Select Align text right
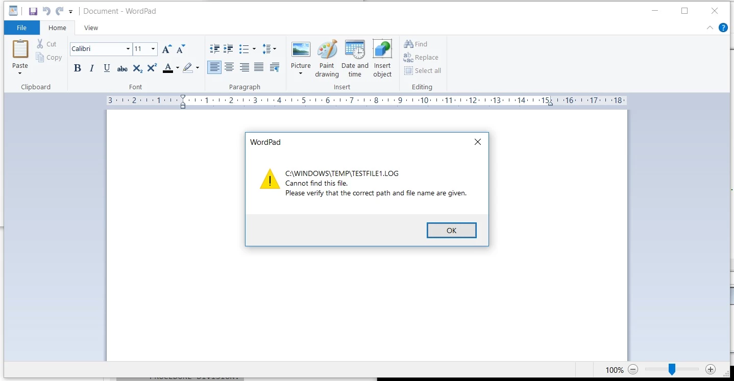The image size is (734, 381). [x=244, y=67]
